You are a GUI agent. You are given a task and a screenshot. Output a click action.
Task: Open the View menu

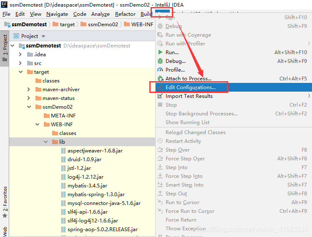tap(35, 14)
